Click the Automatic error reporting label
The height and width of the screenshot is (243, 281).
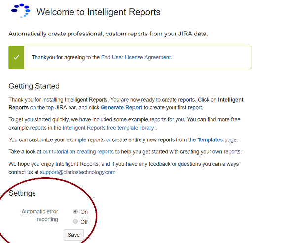(x=40, y=215)
